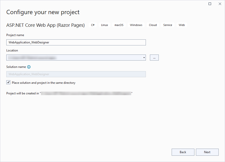Screen dimensions: 225x162
Task: Browse for location with the ... button
Action: click(154, 58)
